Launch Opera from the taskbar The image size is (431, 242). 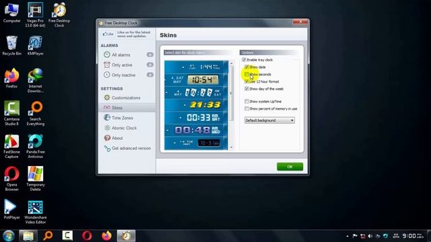(x=87, y=236)
